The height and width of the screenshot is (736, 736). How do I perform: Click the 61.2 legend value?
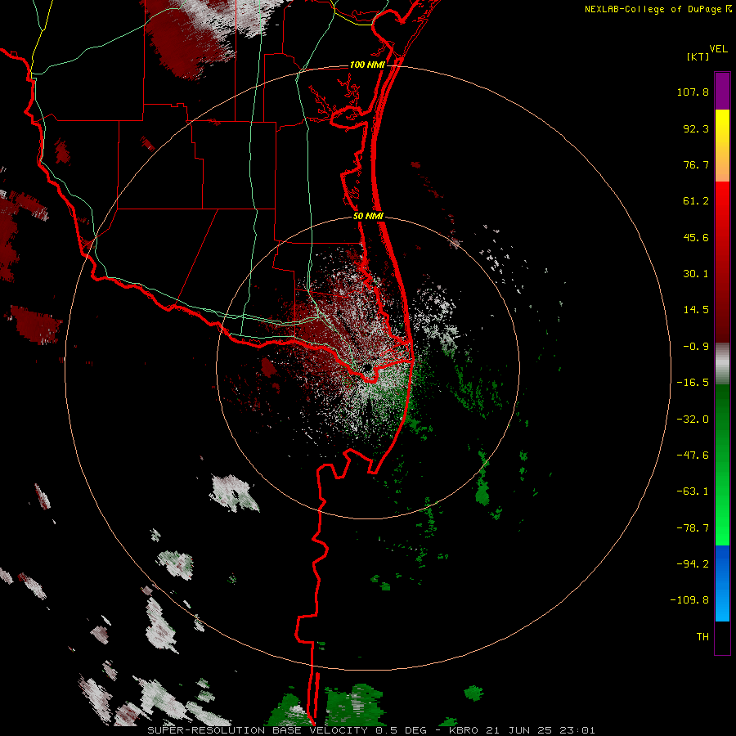point(696,201)
